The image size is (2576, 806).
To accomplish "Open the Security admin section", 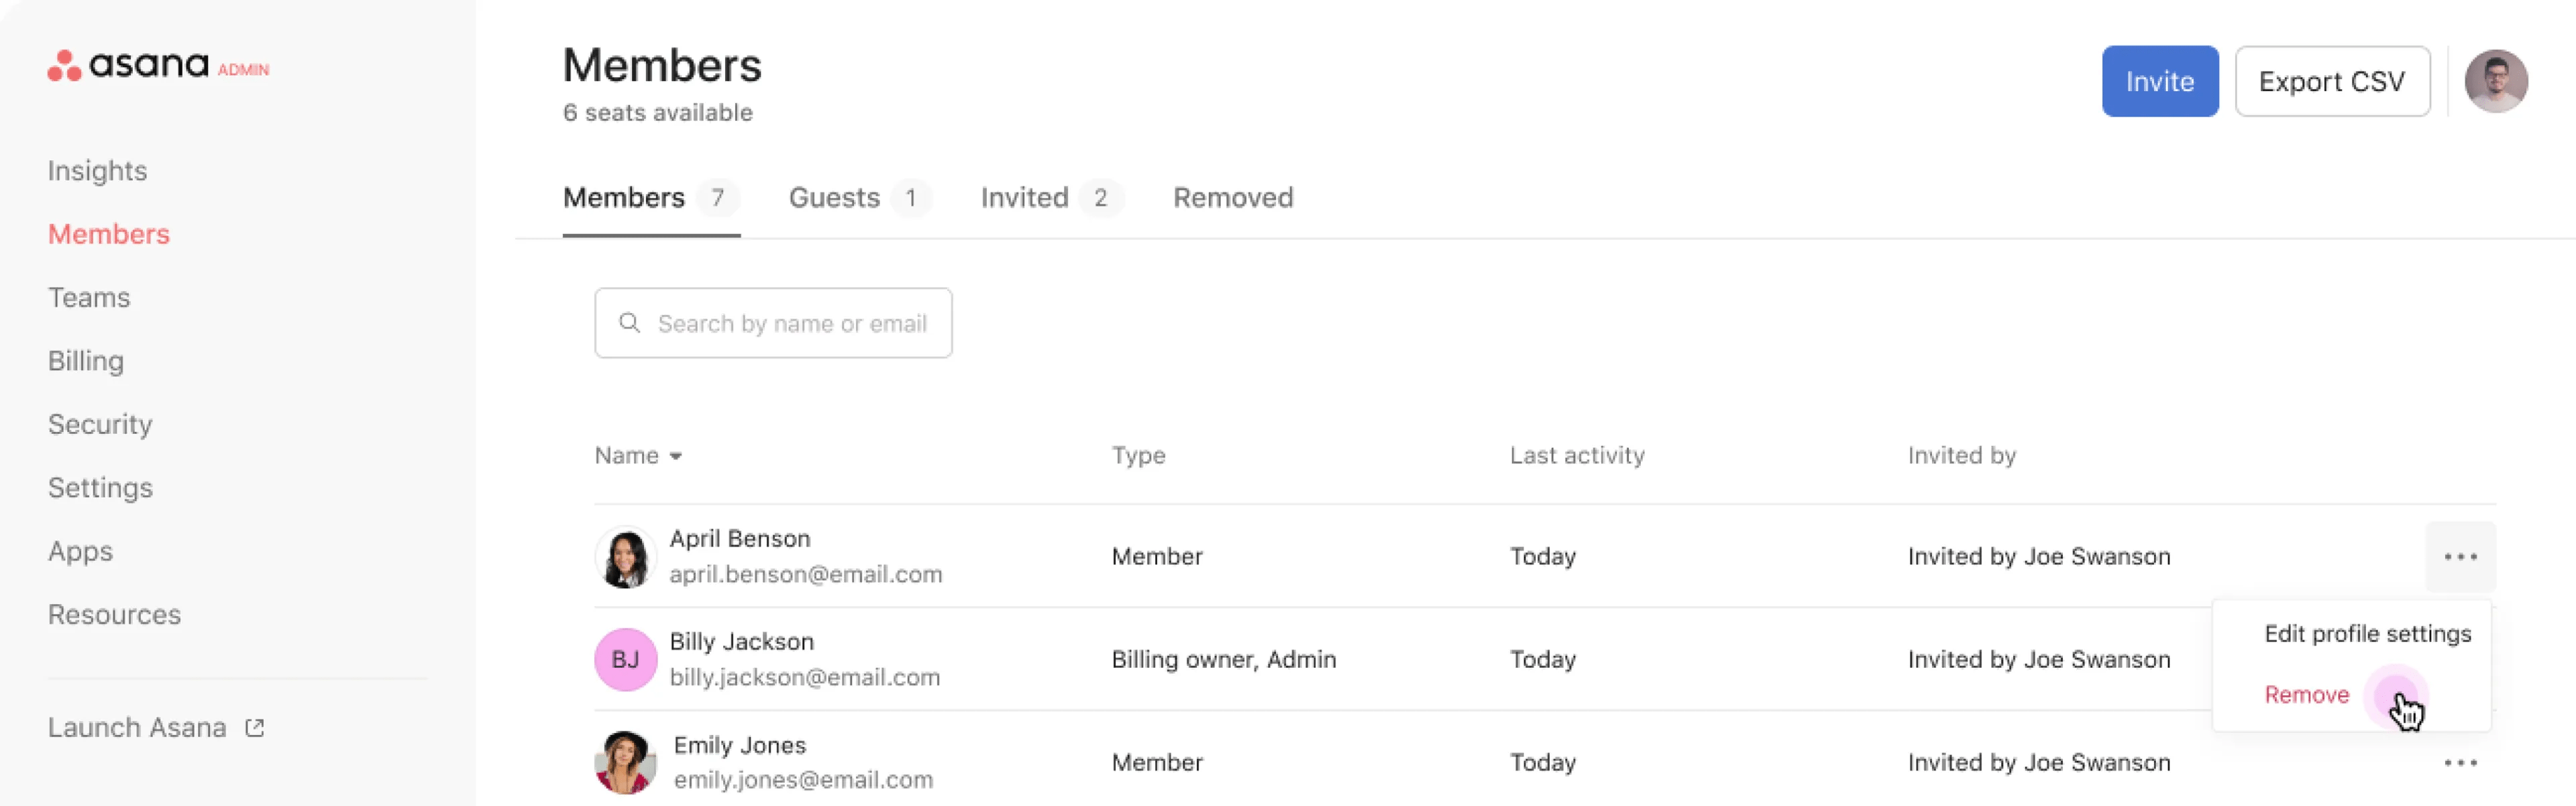I will click(x=100, y=424).
